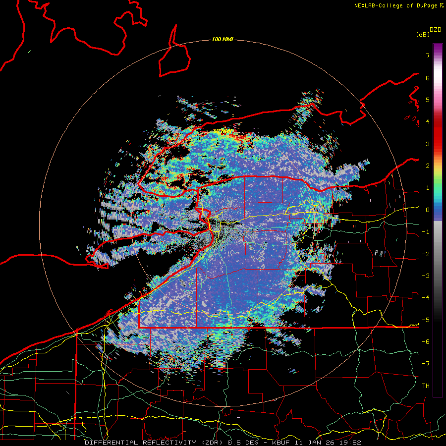Select legend value 0
This screenshot has height=446, width=446.
[x=428, y=210]
